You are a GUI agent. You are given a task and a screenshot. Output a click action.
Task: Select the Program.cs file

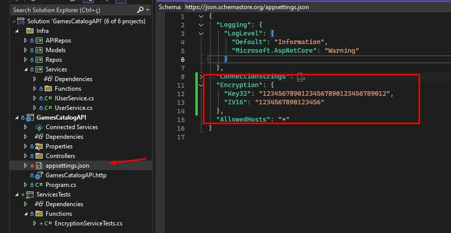pyautogui.click(x=61, y=185)
